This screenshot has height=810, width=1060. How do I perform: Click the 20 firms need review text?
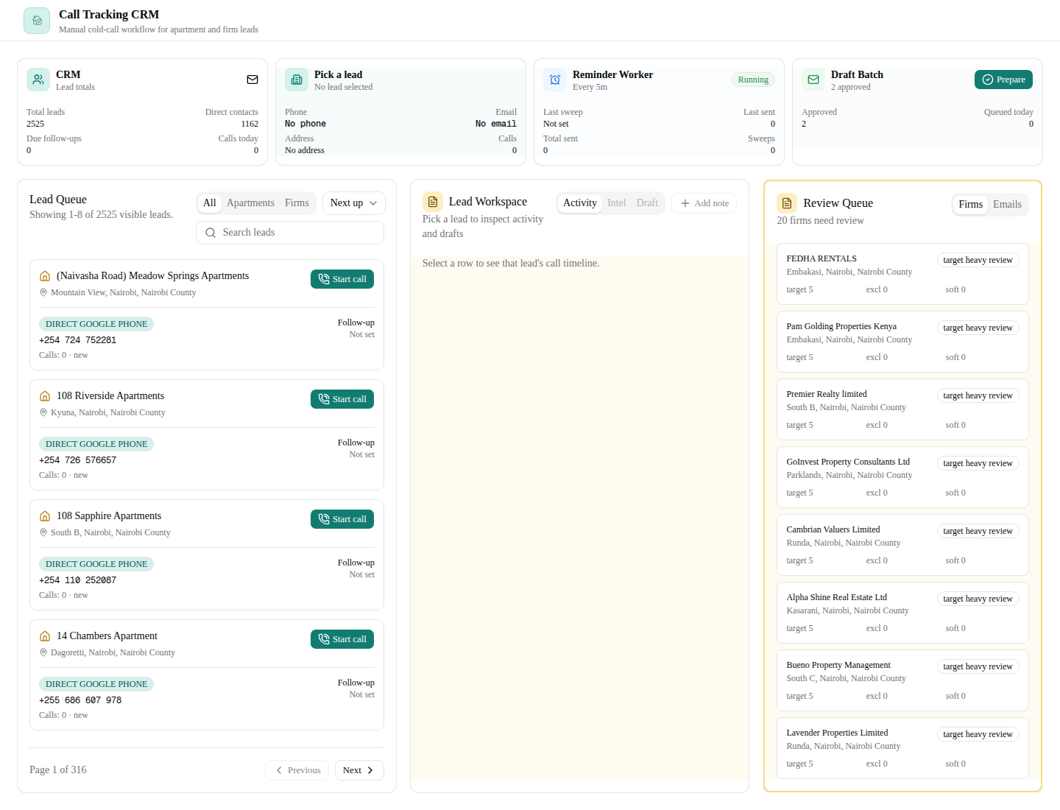(x=820, y=220)
